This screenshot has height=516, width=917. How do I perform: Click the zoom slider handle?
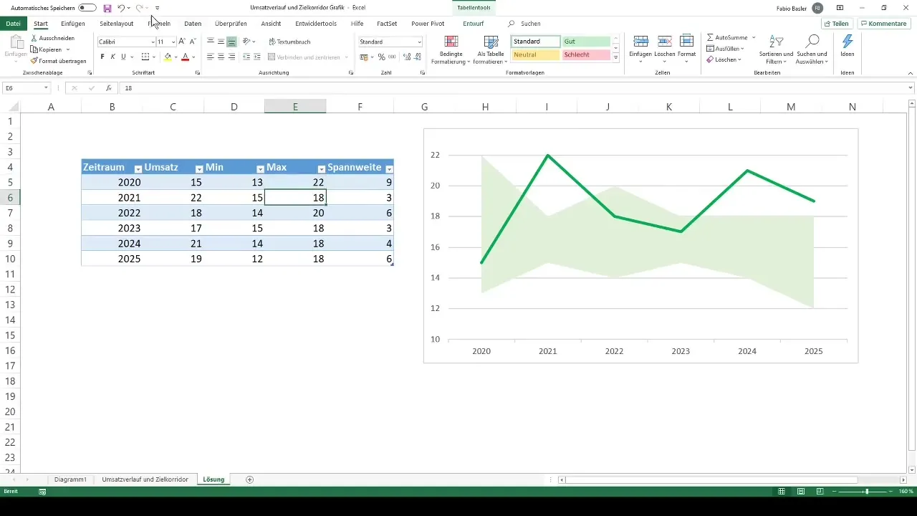tap(867, 492)
